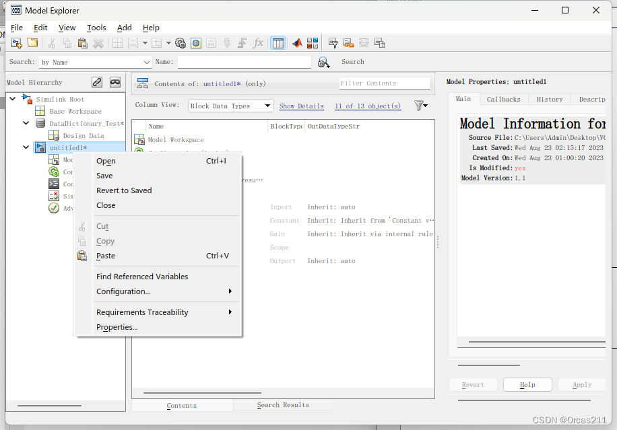Image resolution: width=617 pixels, height=430 pixels.
Task: Toggle the link button in Model Hierarchy header
Action: pos(96,81)
